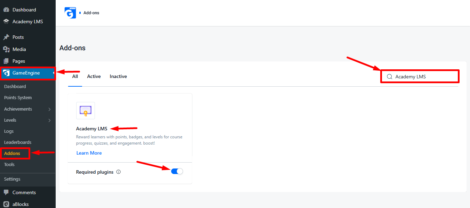The width and height of the screenshot is (470, 208).
Task: Click the Learn More link
Action: [89, 153]
